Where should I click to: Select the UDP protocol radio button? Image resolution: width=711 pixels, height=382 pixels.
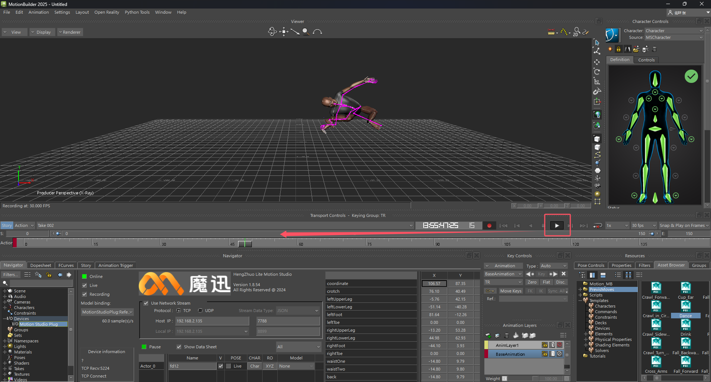200,311
